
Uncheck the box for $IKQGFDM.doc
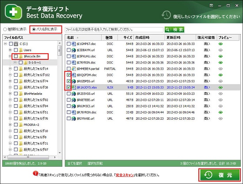click(68, 75)
